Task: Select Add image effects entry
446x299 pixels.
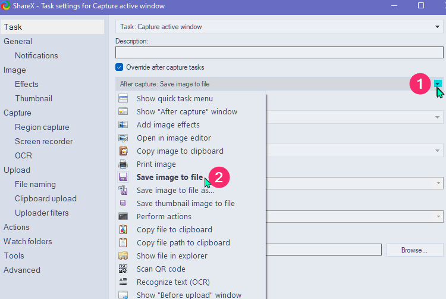Action: point(191,124)
